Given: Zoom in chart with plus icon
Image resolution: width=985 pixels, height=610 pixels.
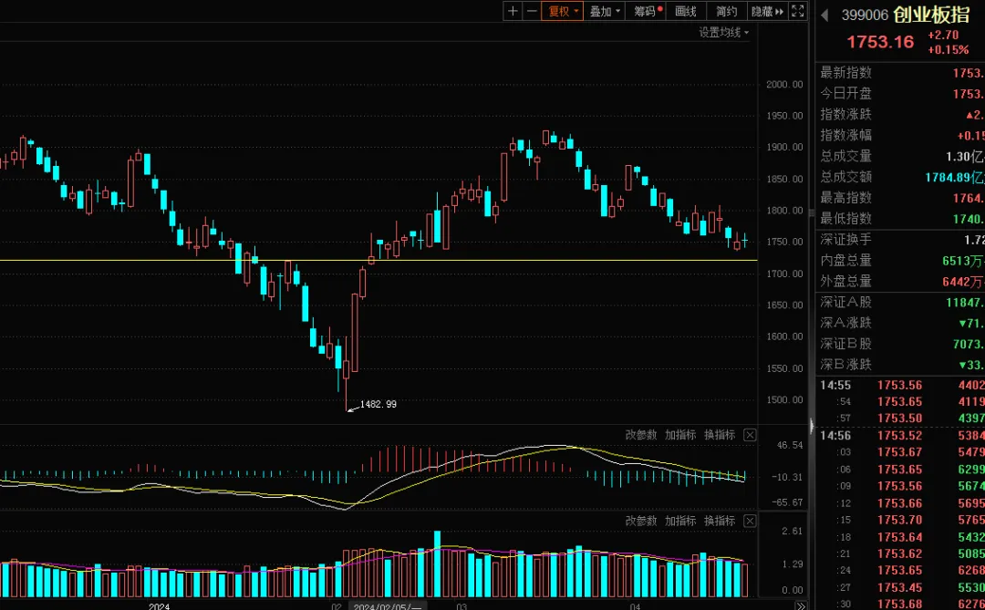Looking at the screenshot, I should coord(513,11).
